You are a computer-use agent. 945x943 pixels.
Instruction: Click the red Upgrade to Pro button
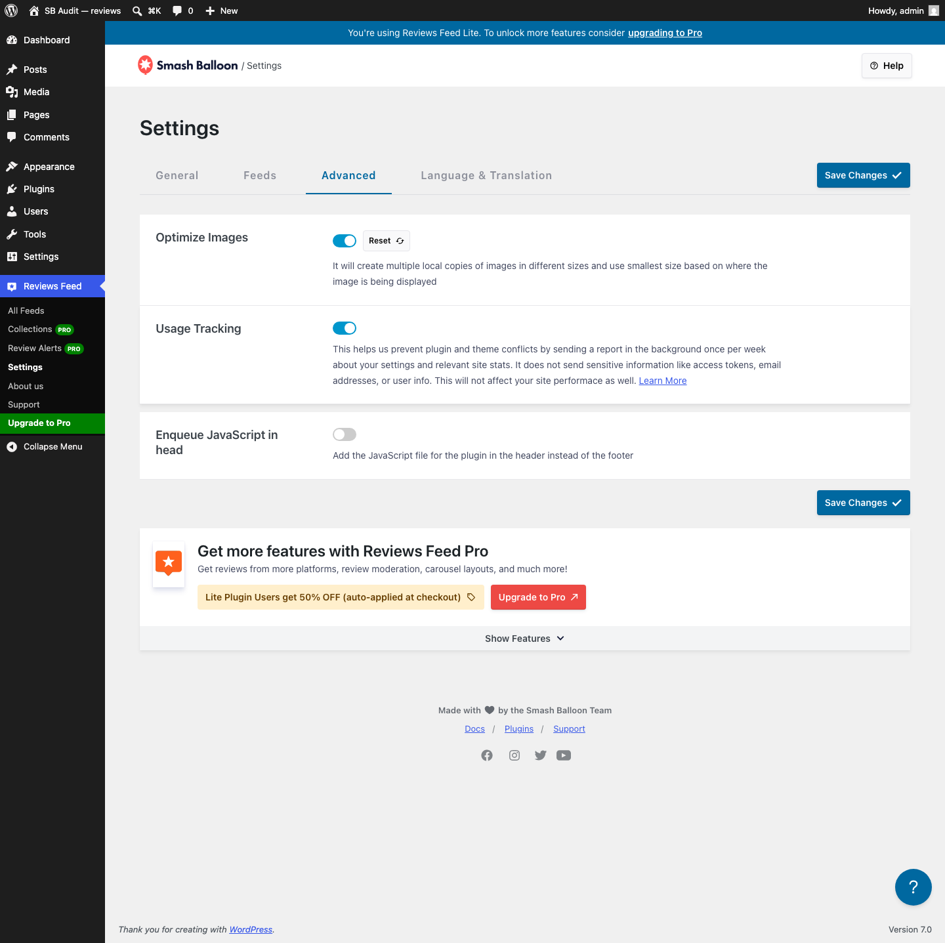tap(538, 597)
